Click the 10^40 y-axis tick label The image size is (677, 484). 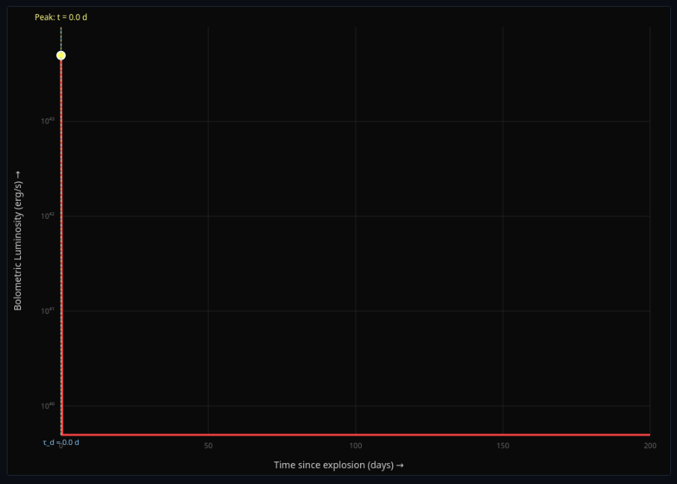pyautogui.click(x=49, y=405)
